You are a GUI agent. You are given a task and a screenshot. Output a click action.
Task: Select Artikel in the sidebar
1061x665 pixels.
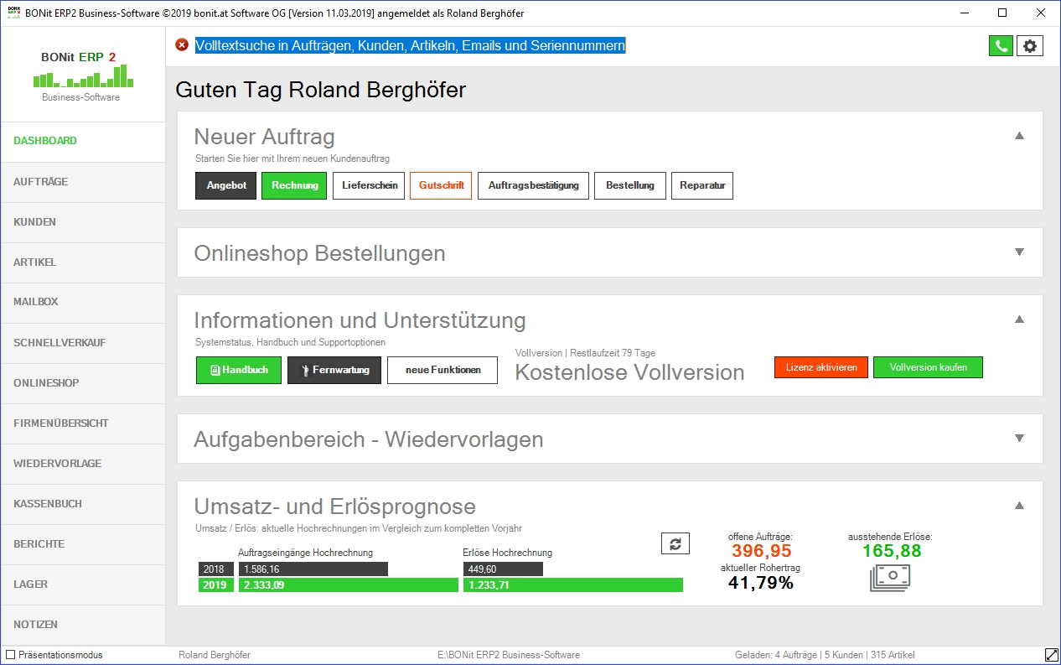point(83,262)
